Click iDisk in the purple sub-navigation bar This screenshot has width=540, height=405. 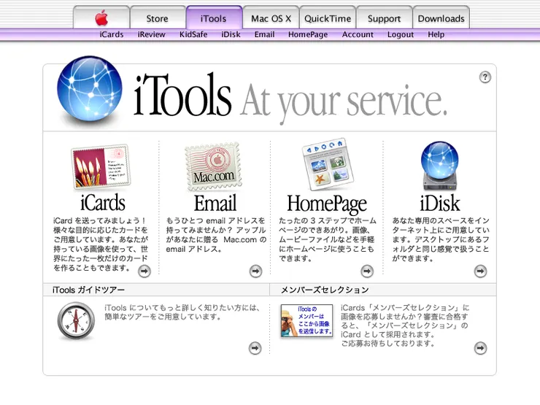click(231, 34)
